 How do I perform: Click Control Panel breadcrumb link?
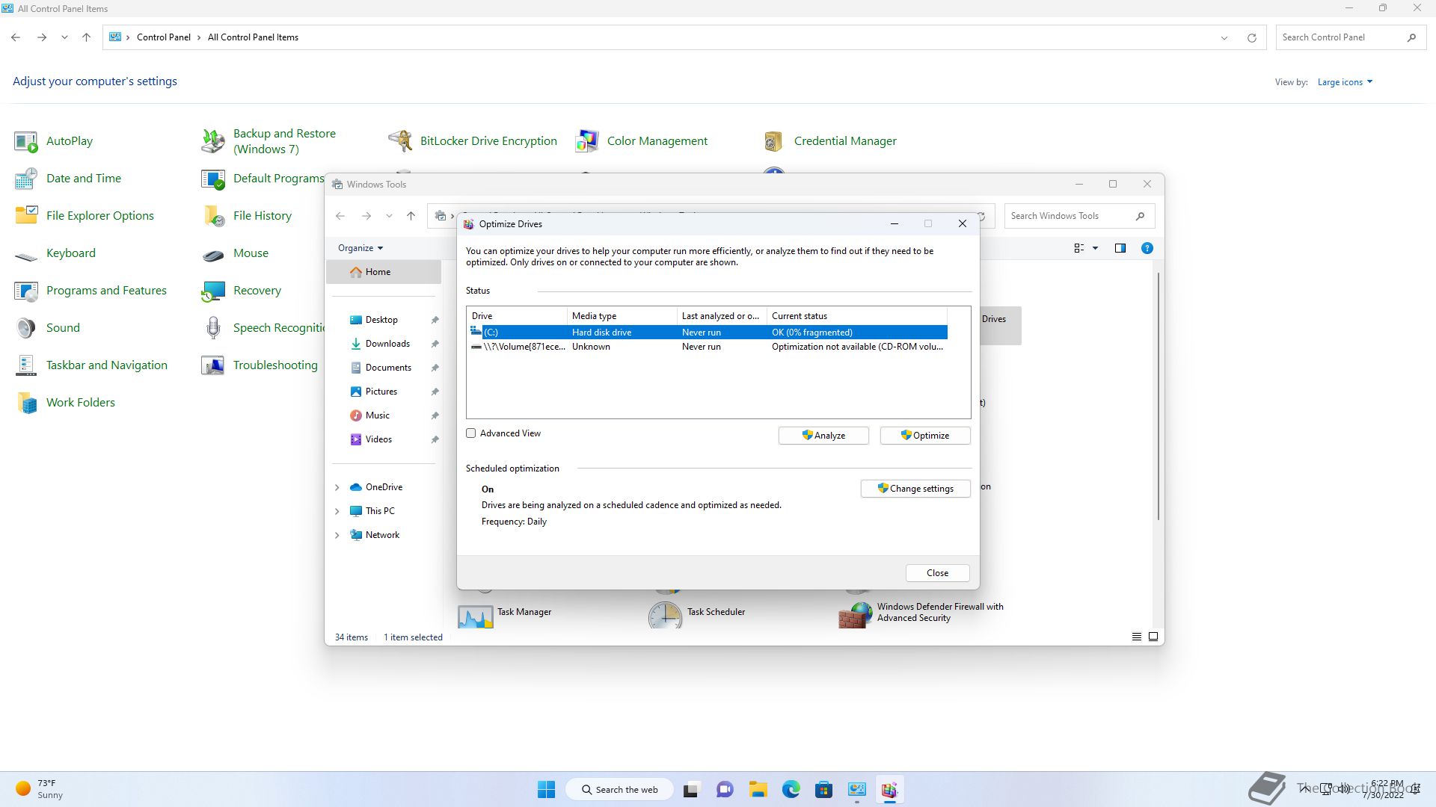click(x=163, y=37)
